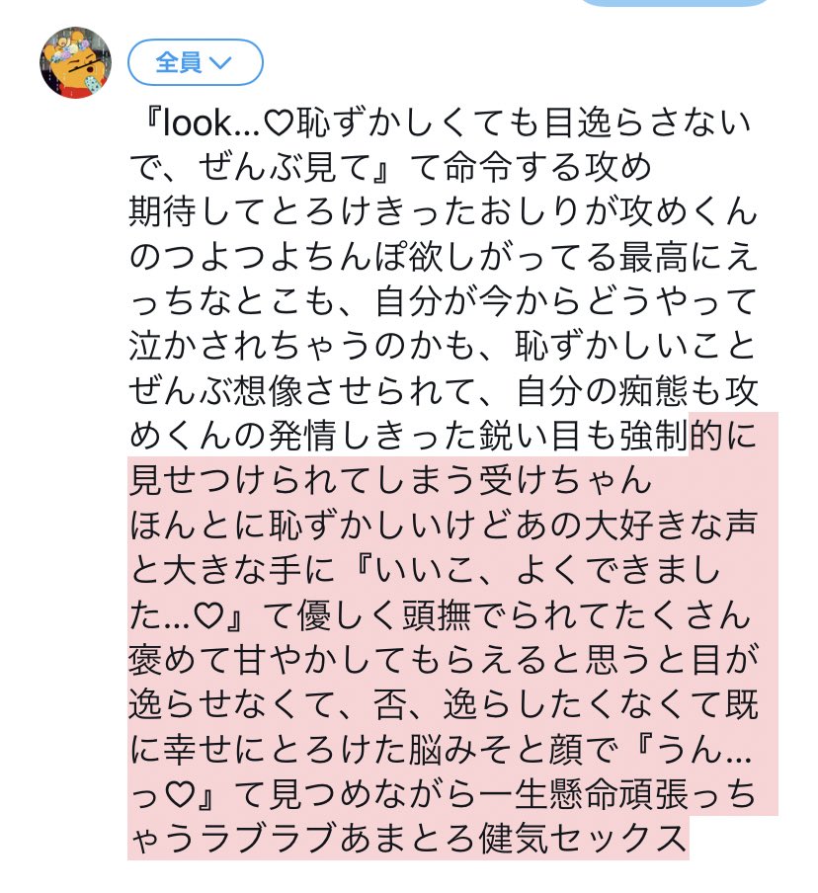The image size is (818, 893).
Task: Open the 全員 audience selector
Action: click(196, 62)
